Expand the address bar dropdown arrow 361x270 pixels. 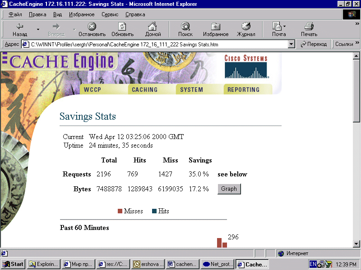tap(292, 44)
